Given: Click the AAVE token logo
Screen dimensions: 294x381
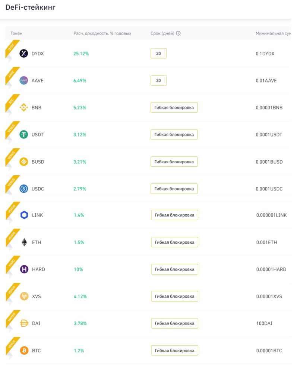Looking at the screenshot, I should click(x=23, y=80).
